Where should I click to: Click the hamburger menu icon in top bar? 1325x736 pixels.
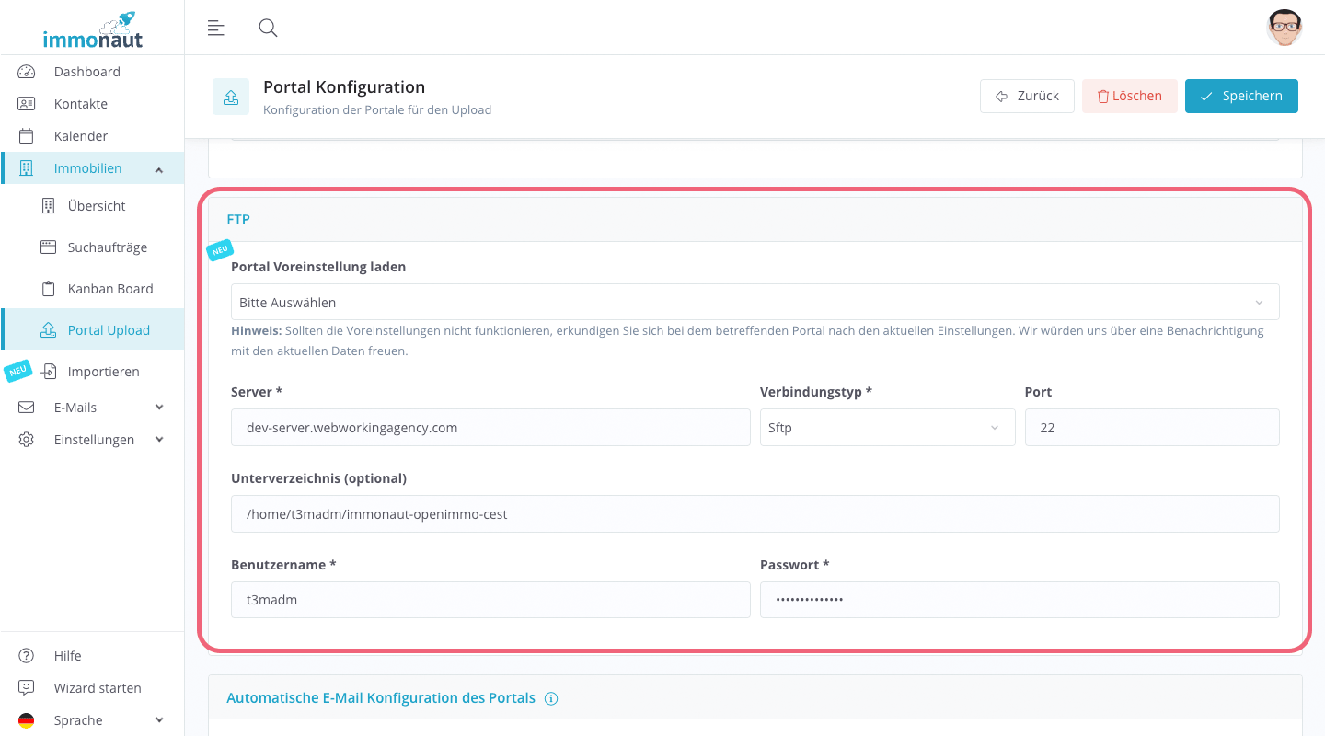pos(216,28)
